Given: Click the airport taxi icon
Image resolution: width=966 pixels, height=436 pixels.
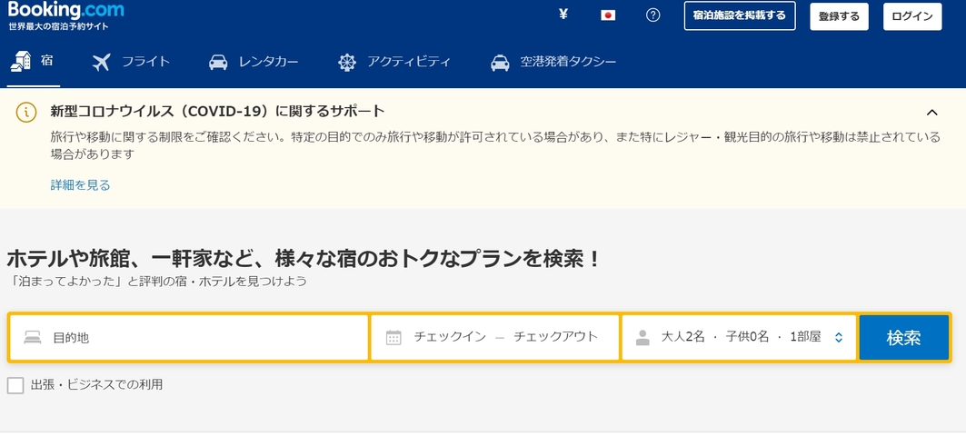Looking at the screenshot, I should [500, 62].
